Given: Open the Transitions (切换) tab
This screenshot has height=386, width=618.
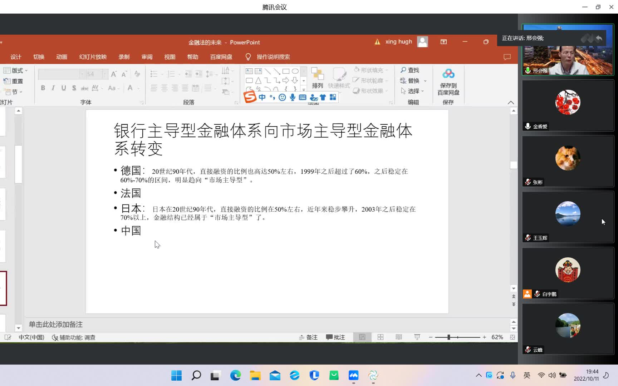Looking at the screenshot, I should (x=39, y=57).
